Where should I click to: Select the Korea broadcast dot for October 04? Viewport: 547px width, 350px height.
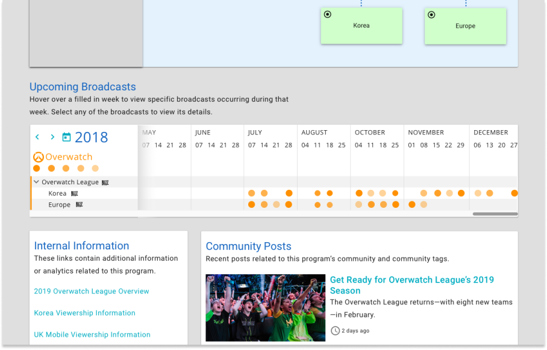coord(359,193)
